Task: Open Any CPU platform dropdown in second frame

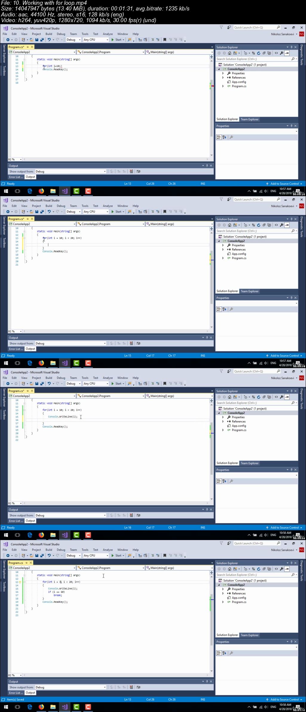Action: pyautogui.click(x=96, y=211)
